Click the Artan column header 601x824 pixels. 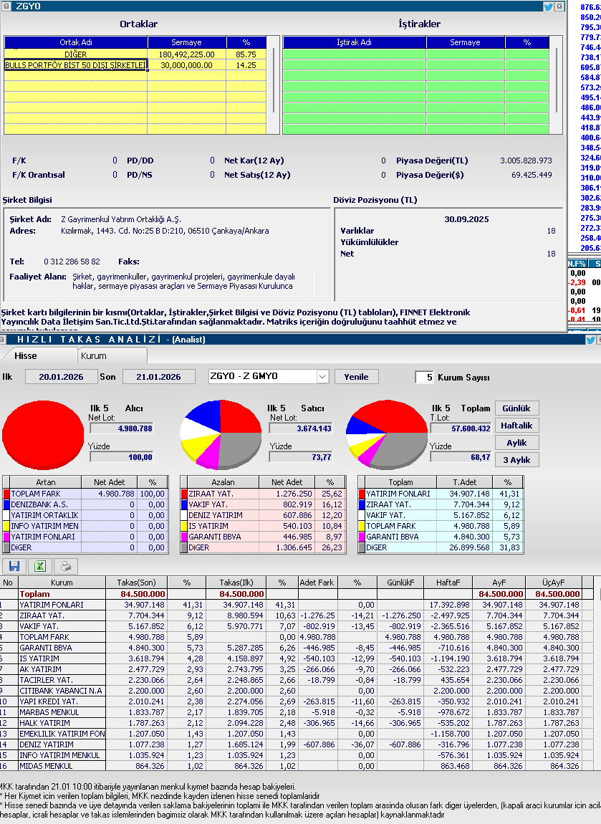pos(46,482)
